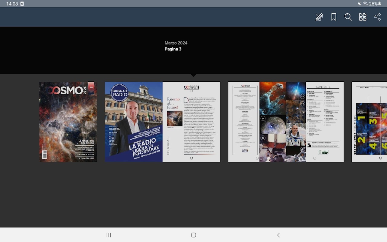Tap the Marzo 2024 issue label
This screenshot has height=242, width=387.
(176, 43)
